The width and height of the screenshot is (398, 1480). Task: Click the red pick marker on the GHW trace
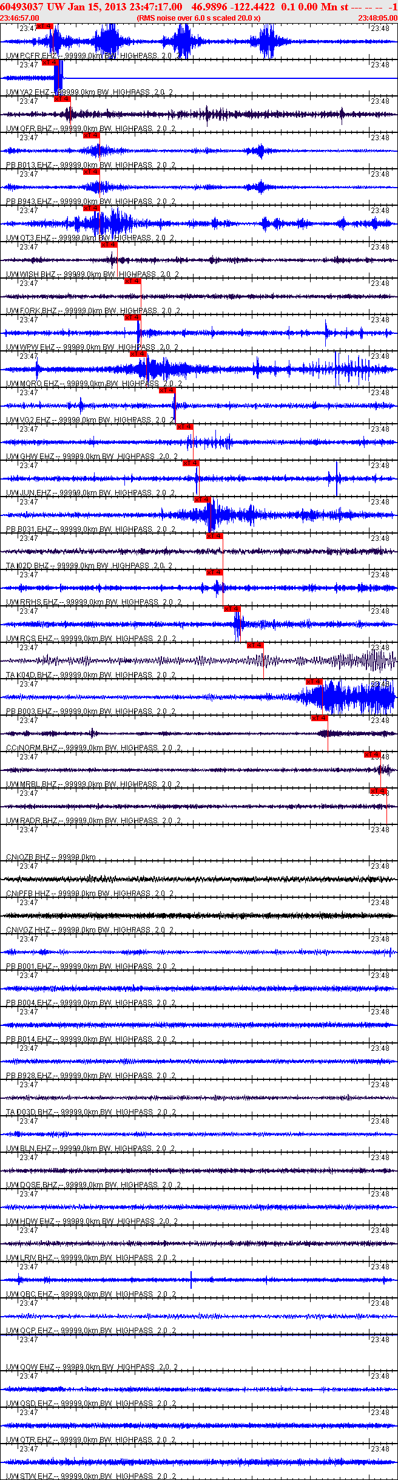(185, 427)
